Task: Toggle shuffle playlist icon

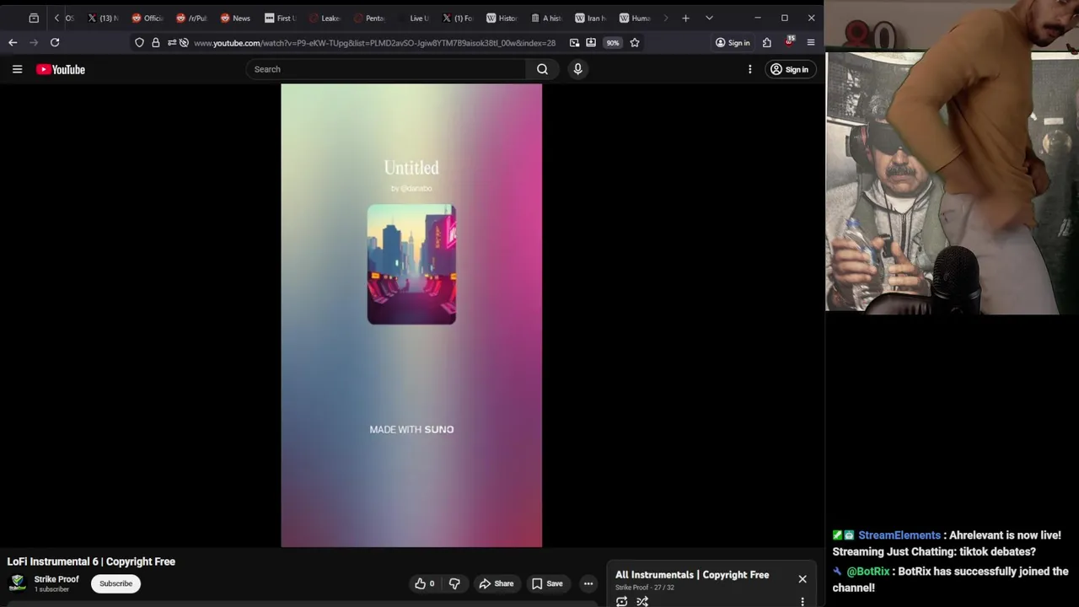Action: click(x=642, y=601)
